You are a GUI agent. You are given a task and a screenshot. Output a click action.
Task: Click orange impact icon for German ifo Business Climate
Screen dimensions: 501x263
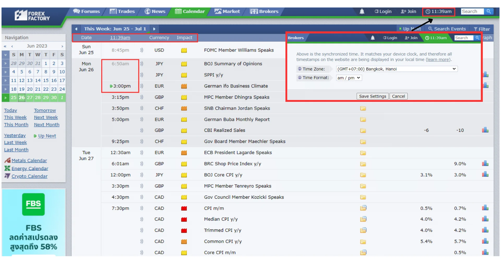pos(184,86)
